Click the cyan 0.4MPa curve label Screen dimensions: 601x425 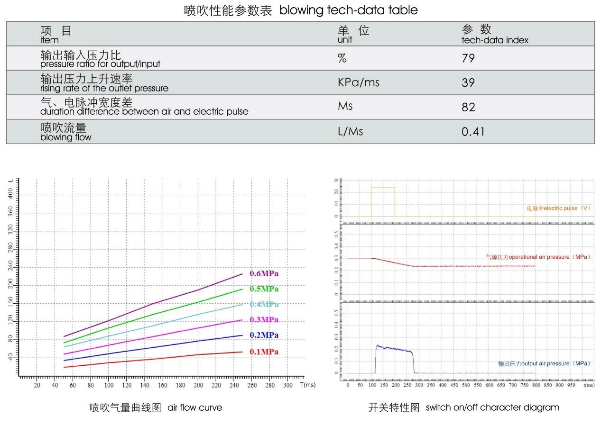(x=264, y=304)
